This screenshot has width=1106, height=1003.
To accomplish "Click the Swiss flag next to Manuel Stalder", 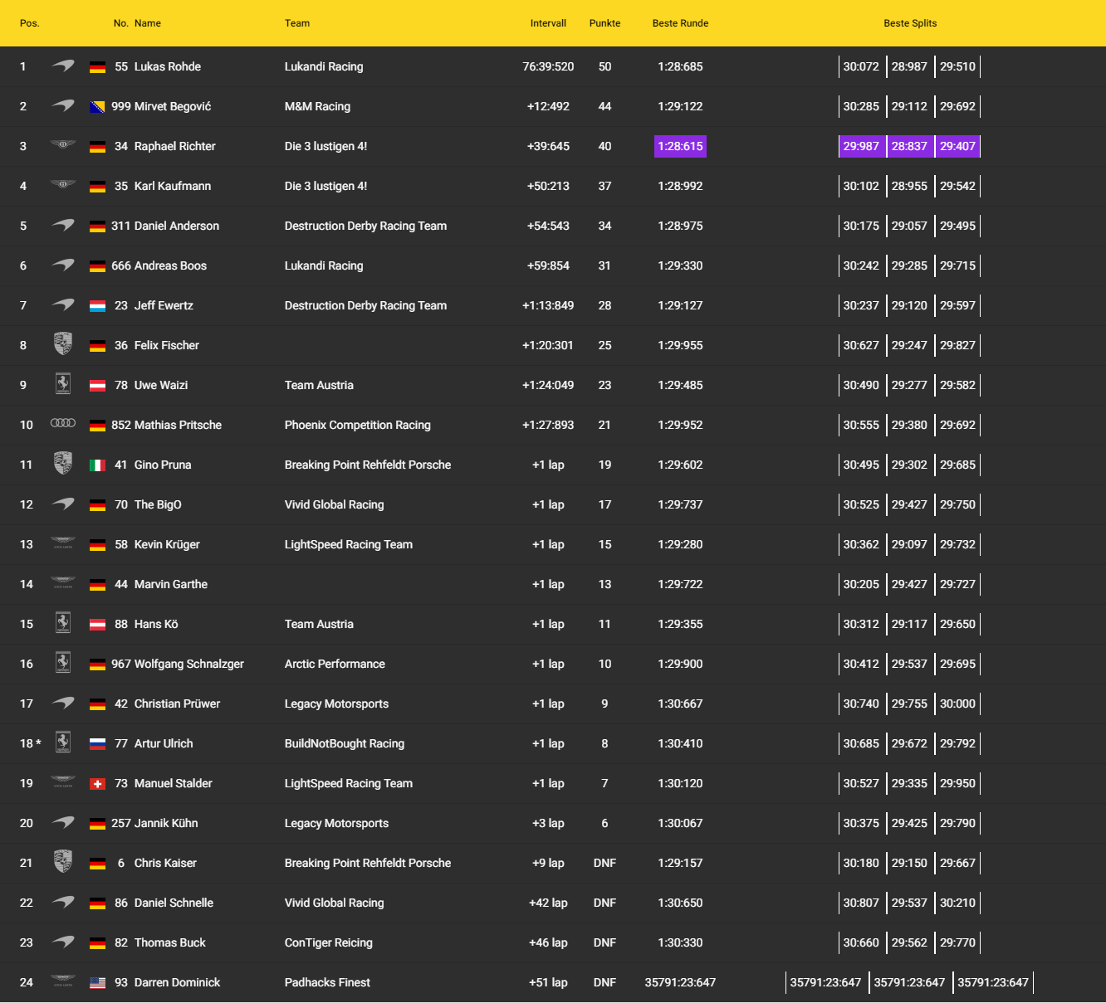I will coord(97,784).
